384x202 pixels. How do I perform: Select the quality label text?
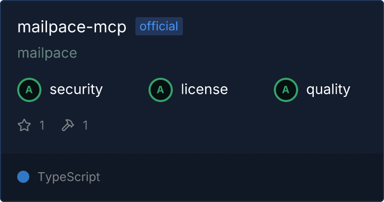click(x=328, y=89)
